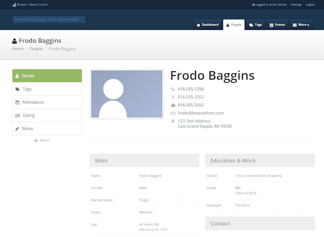Click the Contact section header
The image size is (324, 237).
tap(260, 224)
